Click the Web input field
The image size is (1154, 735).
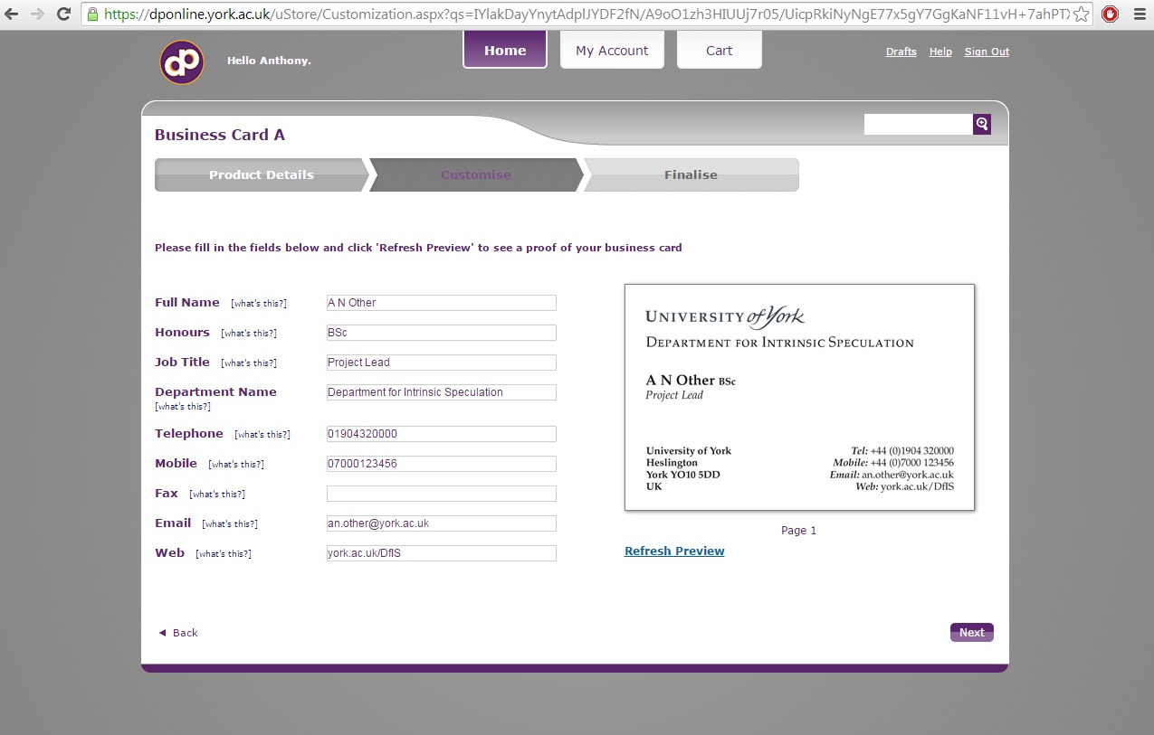(442, 553)
